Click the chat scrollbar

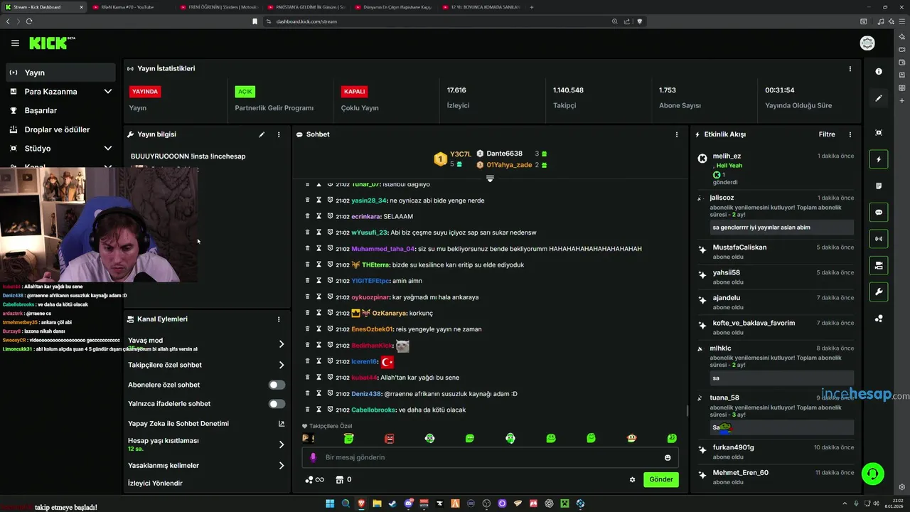[x=687, y=410]
